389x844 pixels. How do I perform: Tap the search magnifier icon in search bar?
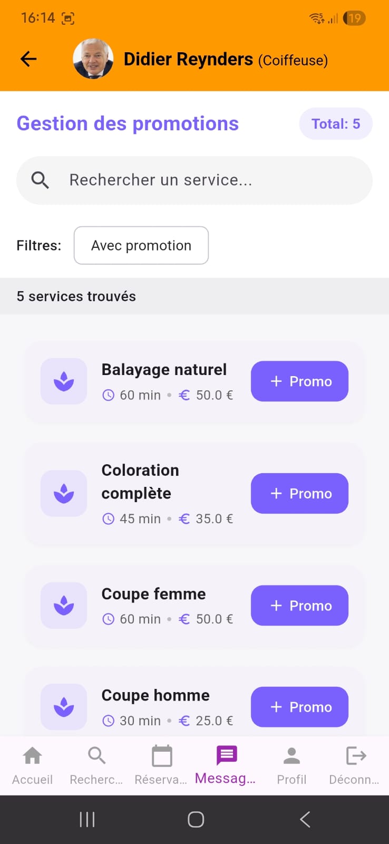tap(40, 180)
